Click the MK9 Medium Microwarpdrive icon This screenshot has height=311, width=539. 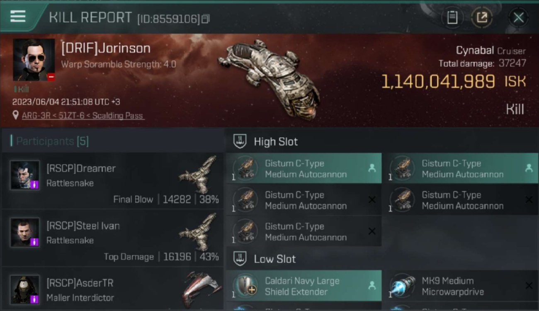point(403,286)
